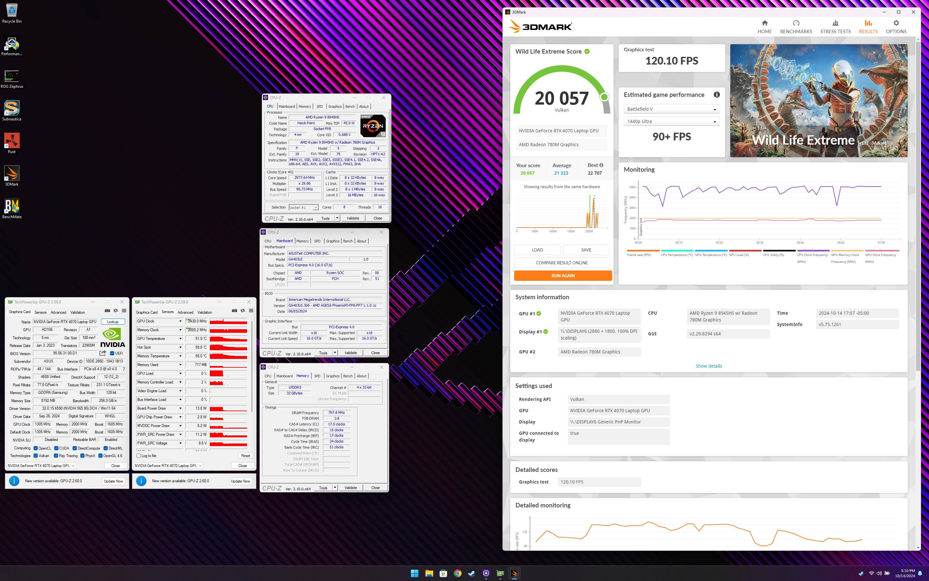
Task: Open 3DMark HOME tab
Action: (764, 27)
